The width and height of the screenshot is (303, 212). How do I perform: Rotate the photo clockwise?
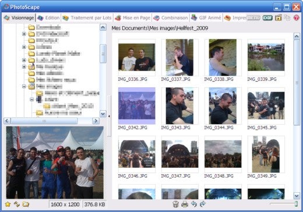pos(203,204)
